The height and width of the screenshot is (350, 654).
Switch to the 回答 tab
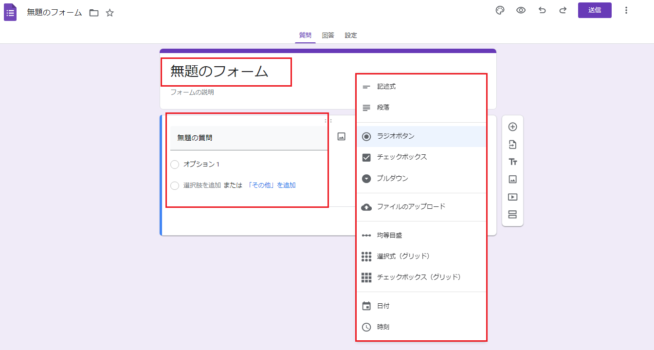click(328, 35)
